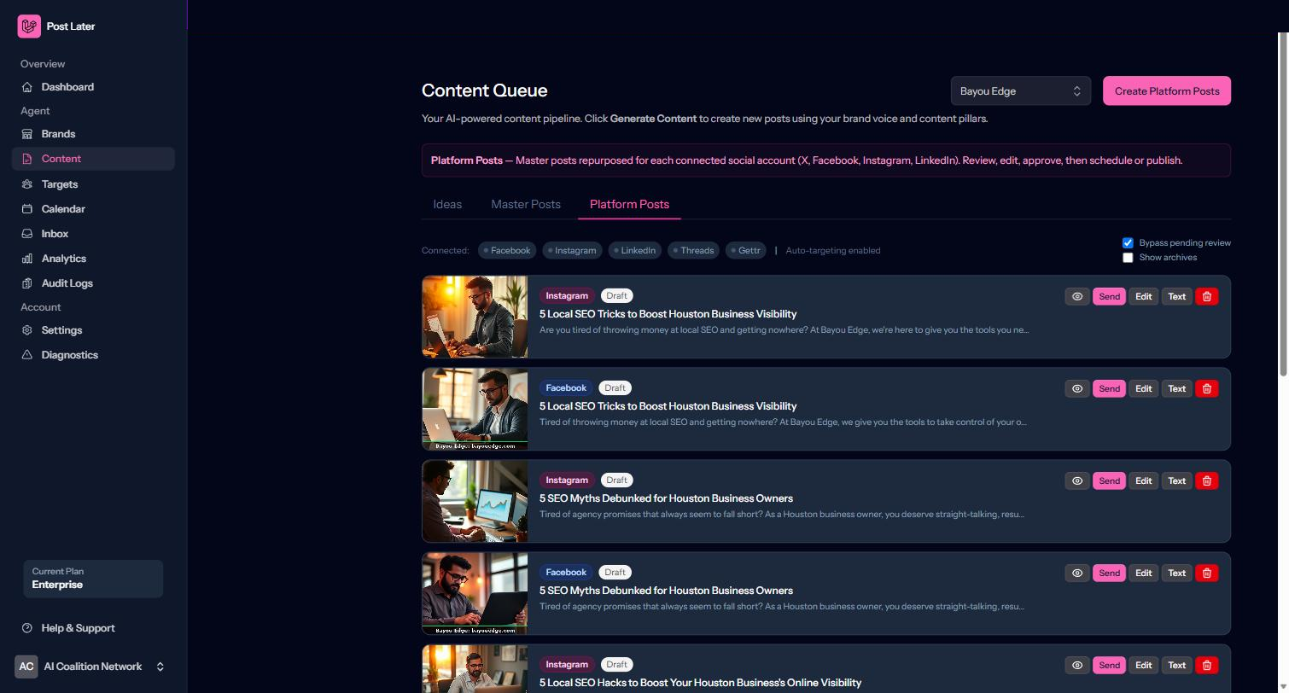Click the Gettr connected account chip

point(746,251)
